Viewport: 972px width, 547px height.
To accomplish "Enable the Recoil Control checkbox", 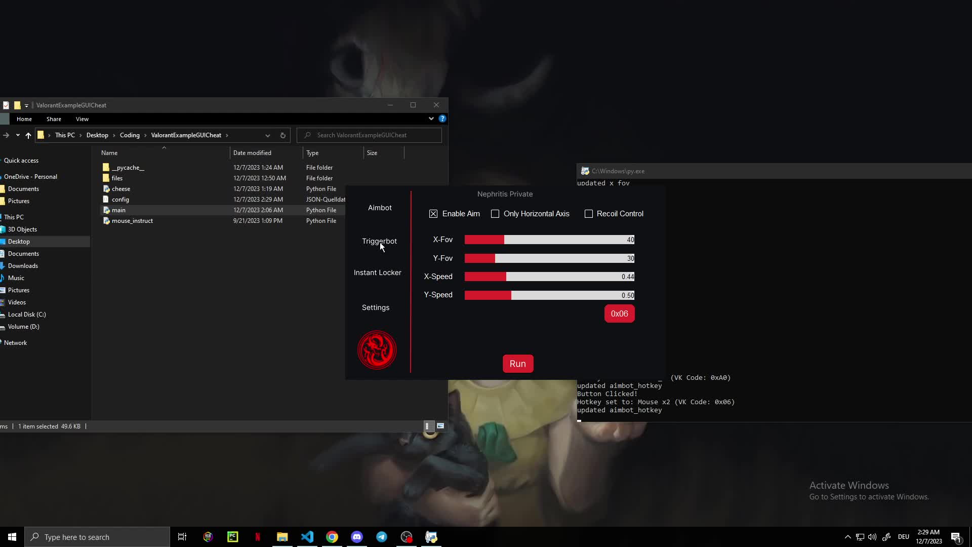I will click(589, 213).
